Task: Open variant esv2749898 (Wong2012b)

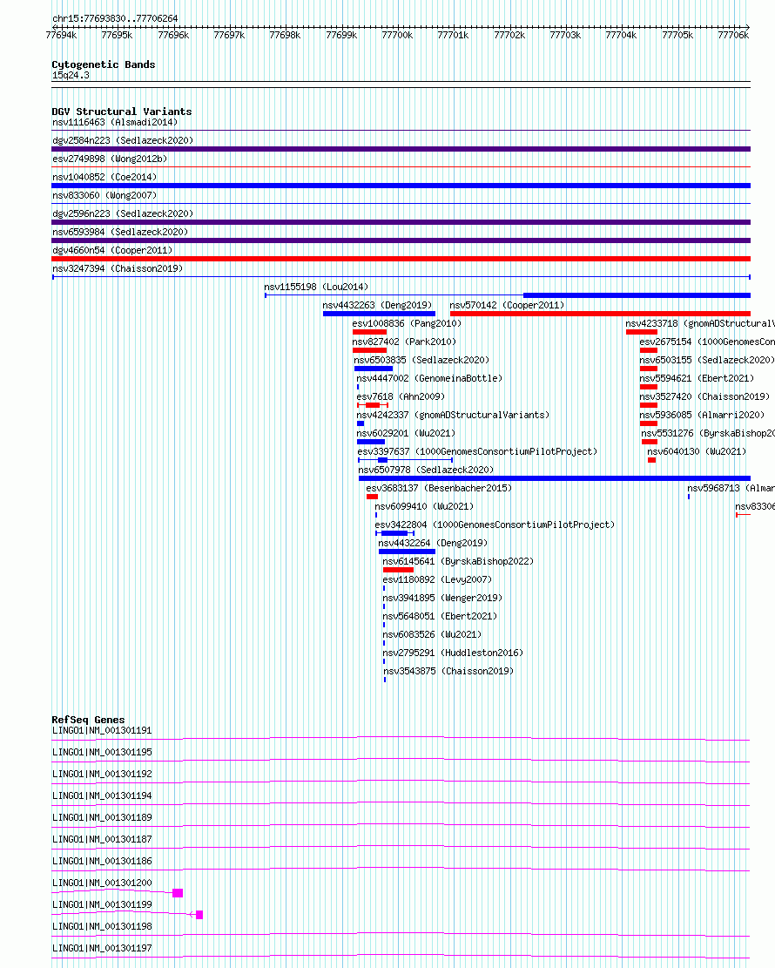Action: point(110,159)
